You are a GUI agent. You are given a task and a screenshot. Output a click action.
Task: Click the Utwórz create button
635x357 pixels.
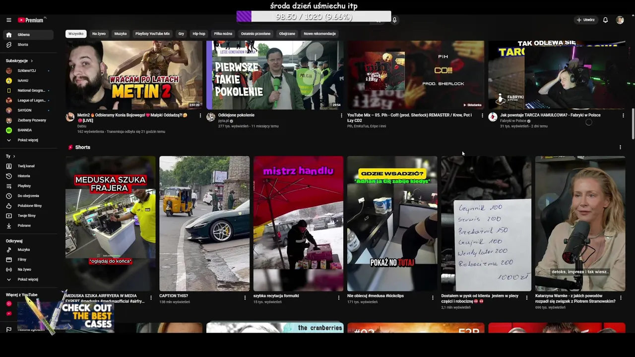pyautogui.click(x=585, y=20)
